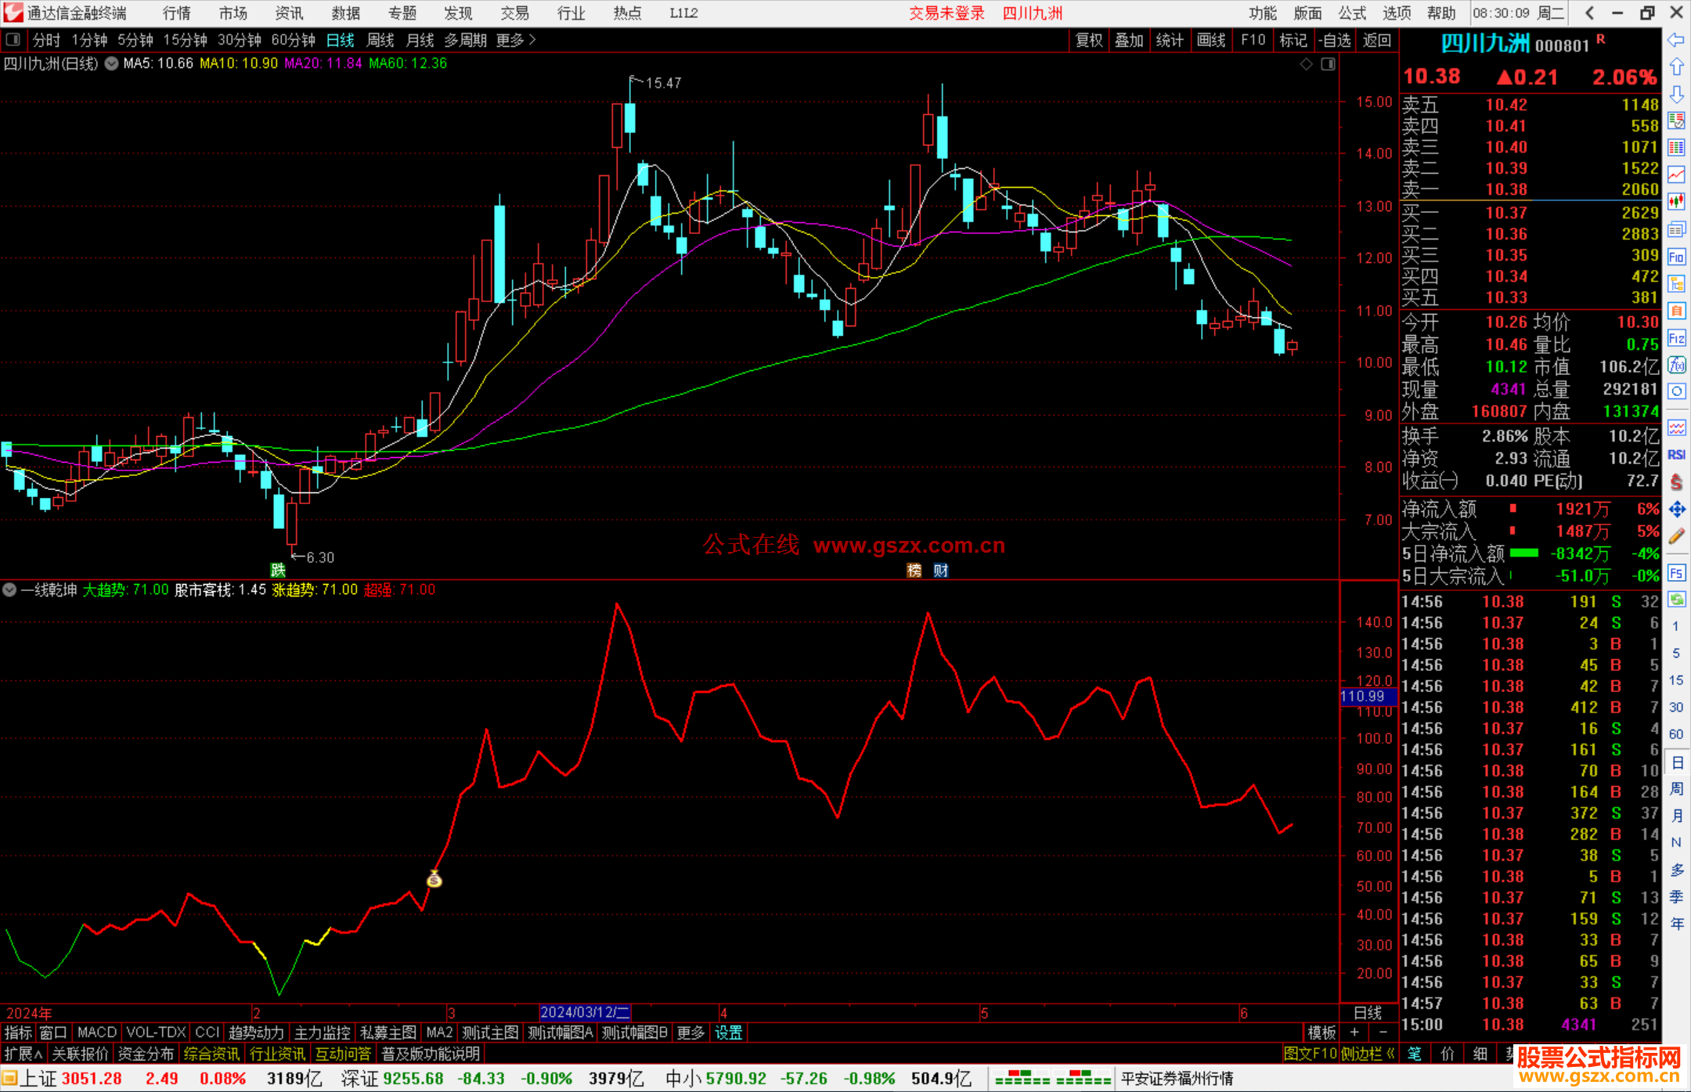The height and width of the screenshot is (1092, 1691).
Task: Toggle the main chart MA indicator circle
Action: (x=111, y=63)
